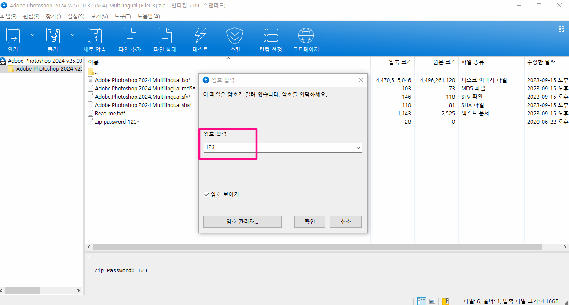The width and height of the screenshot is (569, 305).
Task: Click the tree pane horizontal scrollbar thumb
Action: click(22, 291)
